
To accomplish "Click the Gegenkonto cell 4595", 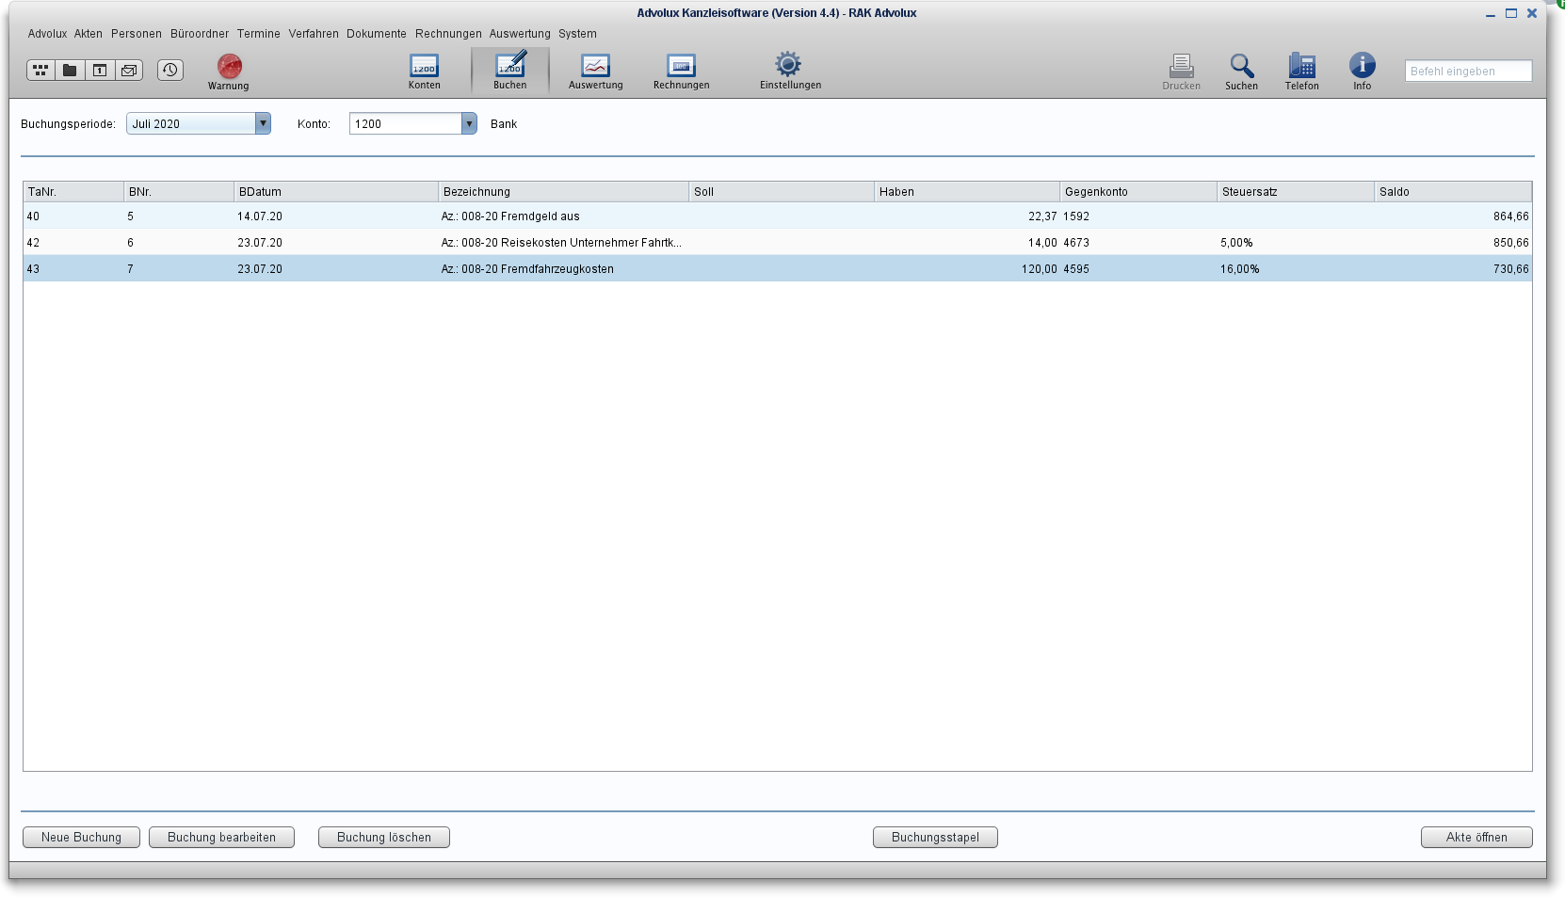I will pyautogui.click(x=1076, y=269).
